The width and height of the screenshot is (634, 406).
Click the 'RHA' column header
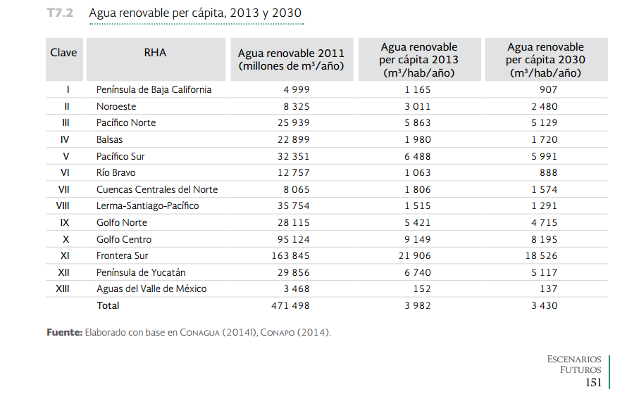point(155,53)
